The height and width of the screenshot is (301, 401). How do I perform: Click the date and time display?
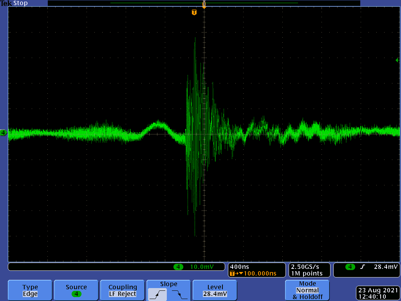tap(378, 294)
